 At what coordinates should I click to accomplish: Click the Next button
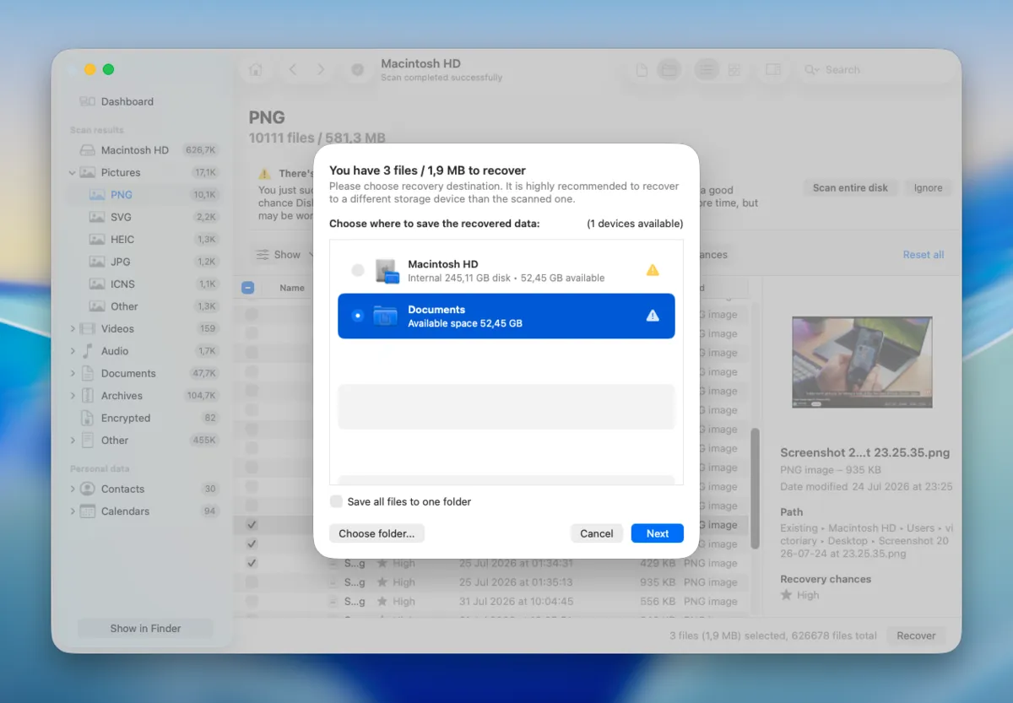point(658,533)
